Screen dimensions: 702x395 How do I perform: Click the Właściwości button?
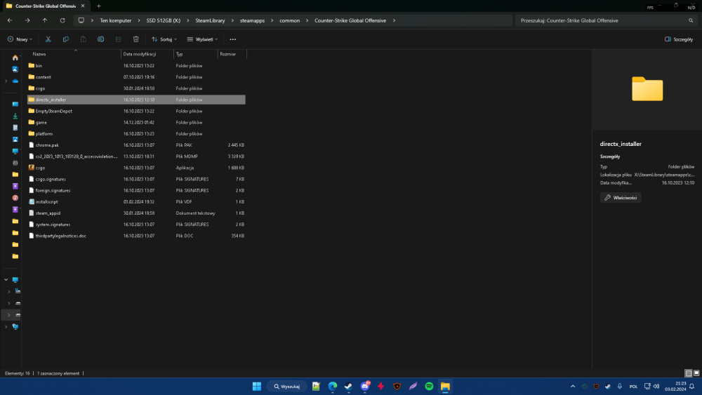pos(621,198)
